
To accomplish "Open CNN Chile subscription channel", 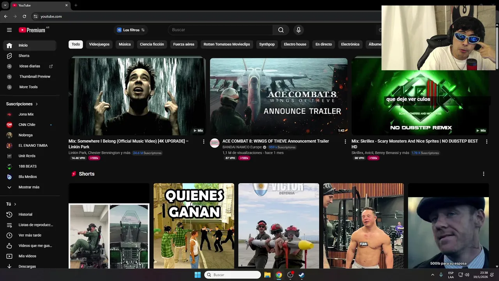I will tap(30, 125).
